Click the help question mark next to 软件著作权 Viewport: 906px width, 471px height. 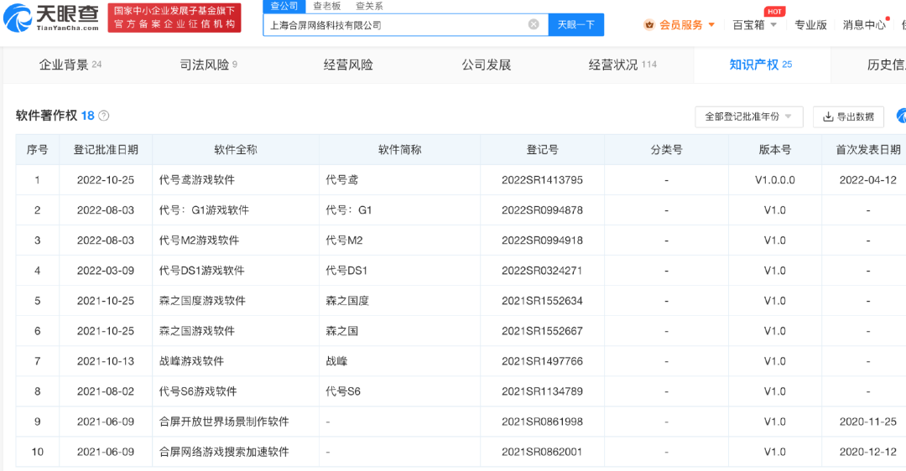point(103,116)
